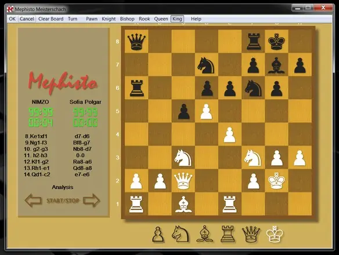
Task: Click the white queen on c2
Action: 183,181
